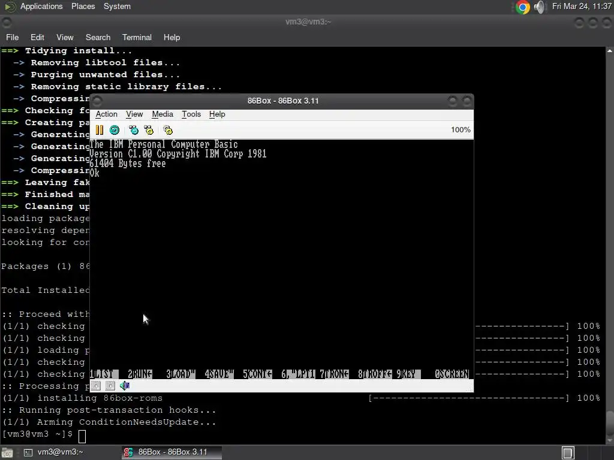
Task: Click the terminal scrollbar up arrow
Action: click(x=610, y=51)
